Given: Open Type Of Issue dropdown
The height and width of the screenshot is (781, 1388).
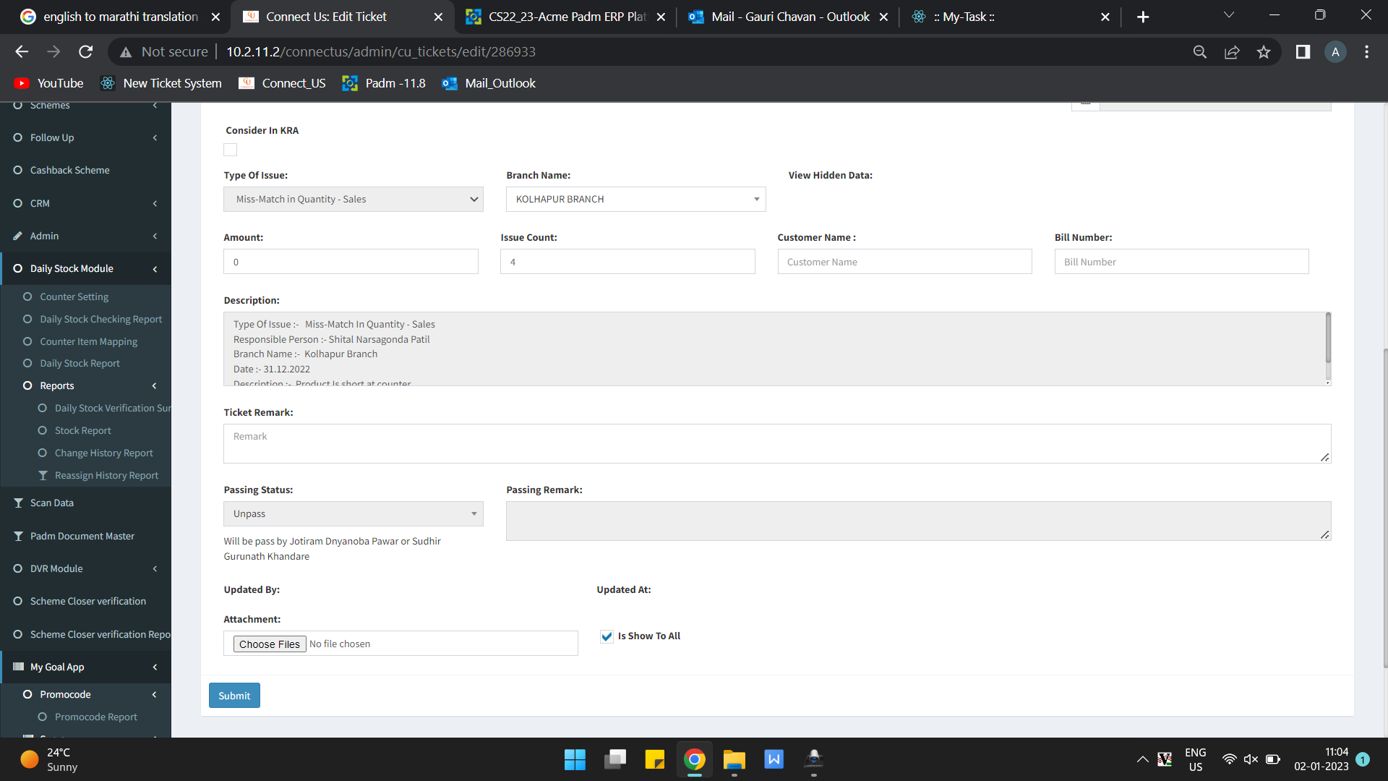Looking at the screenshot, I should tap(354, 199).
